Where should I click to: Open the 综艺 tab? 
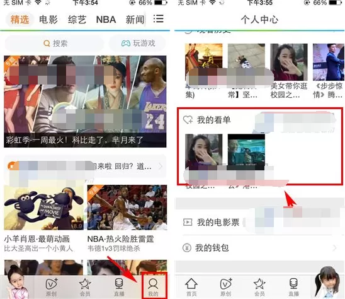77,20
